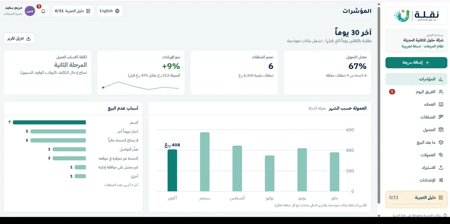Image resolution: width=450 pixels, height=224 pixels.
Task: Click the السعر bar showing 7
Action: pyautogui.click(x=49, y=122)
